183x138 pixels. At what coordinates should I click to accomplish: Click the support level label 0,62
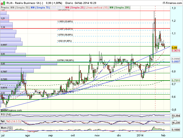tap(3, 93)
